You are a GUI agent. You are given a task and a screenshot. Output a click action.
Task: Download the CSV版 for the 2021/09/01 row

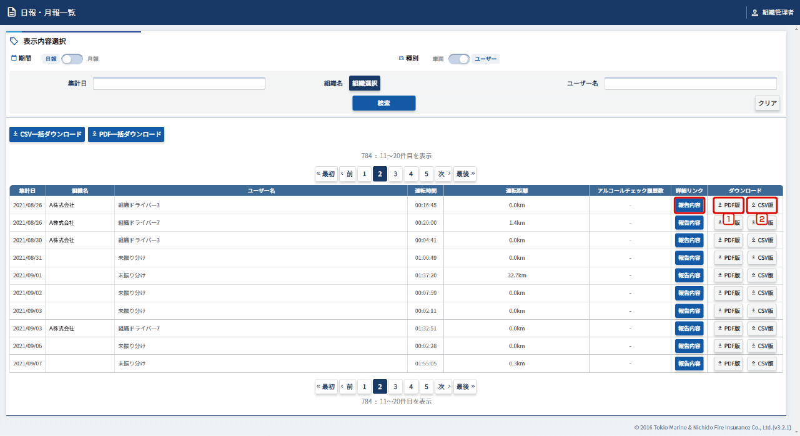pos(762,275)
